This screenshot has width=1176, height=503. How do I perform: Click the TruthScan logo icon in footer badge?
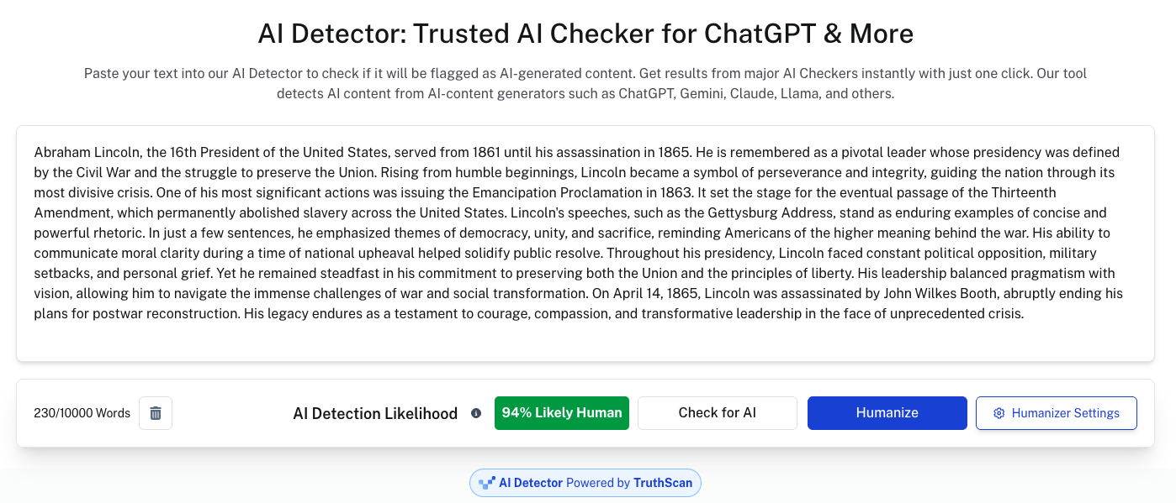tap(486, 483)
